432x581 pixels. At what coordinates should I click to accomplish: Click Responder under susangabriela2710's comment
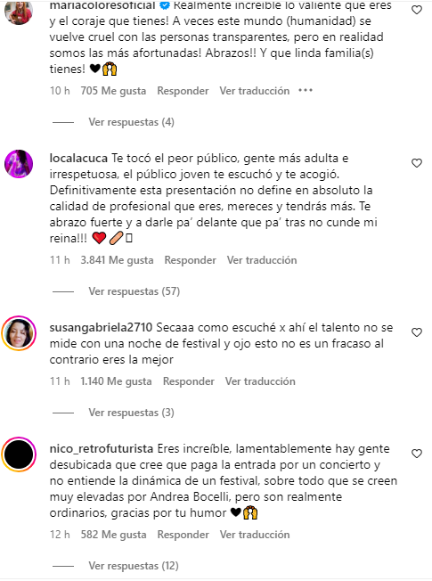click(189, 381)
